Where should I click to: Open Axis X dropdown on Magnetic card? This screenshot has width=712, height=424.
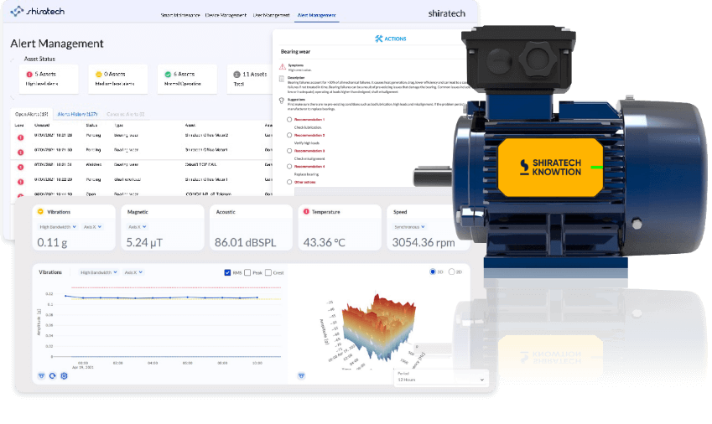pos(138,227)
